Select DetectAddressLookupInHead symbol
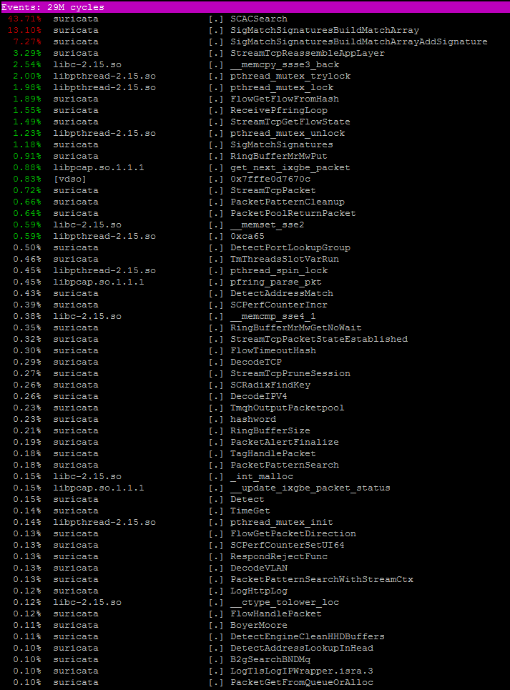 click(x=302, y=649)
